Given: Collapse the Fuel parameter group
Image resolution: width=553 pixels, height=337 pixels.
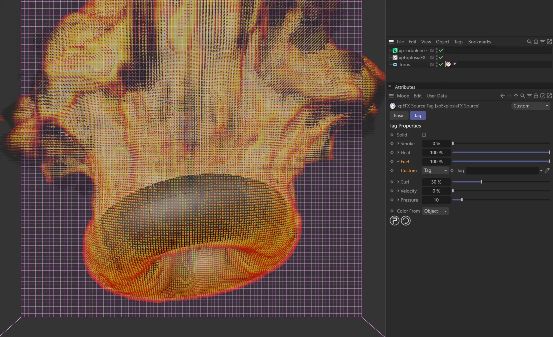Looking at the screenshot, I should pos(398,161).
